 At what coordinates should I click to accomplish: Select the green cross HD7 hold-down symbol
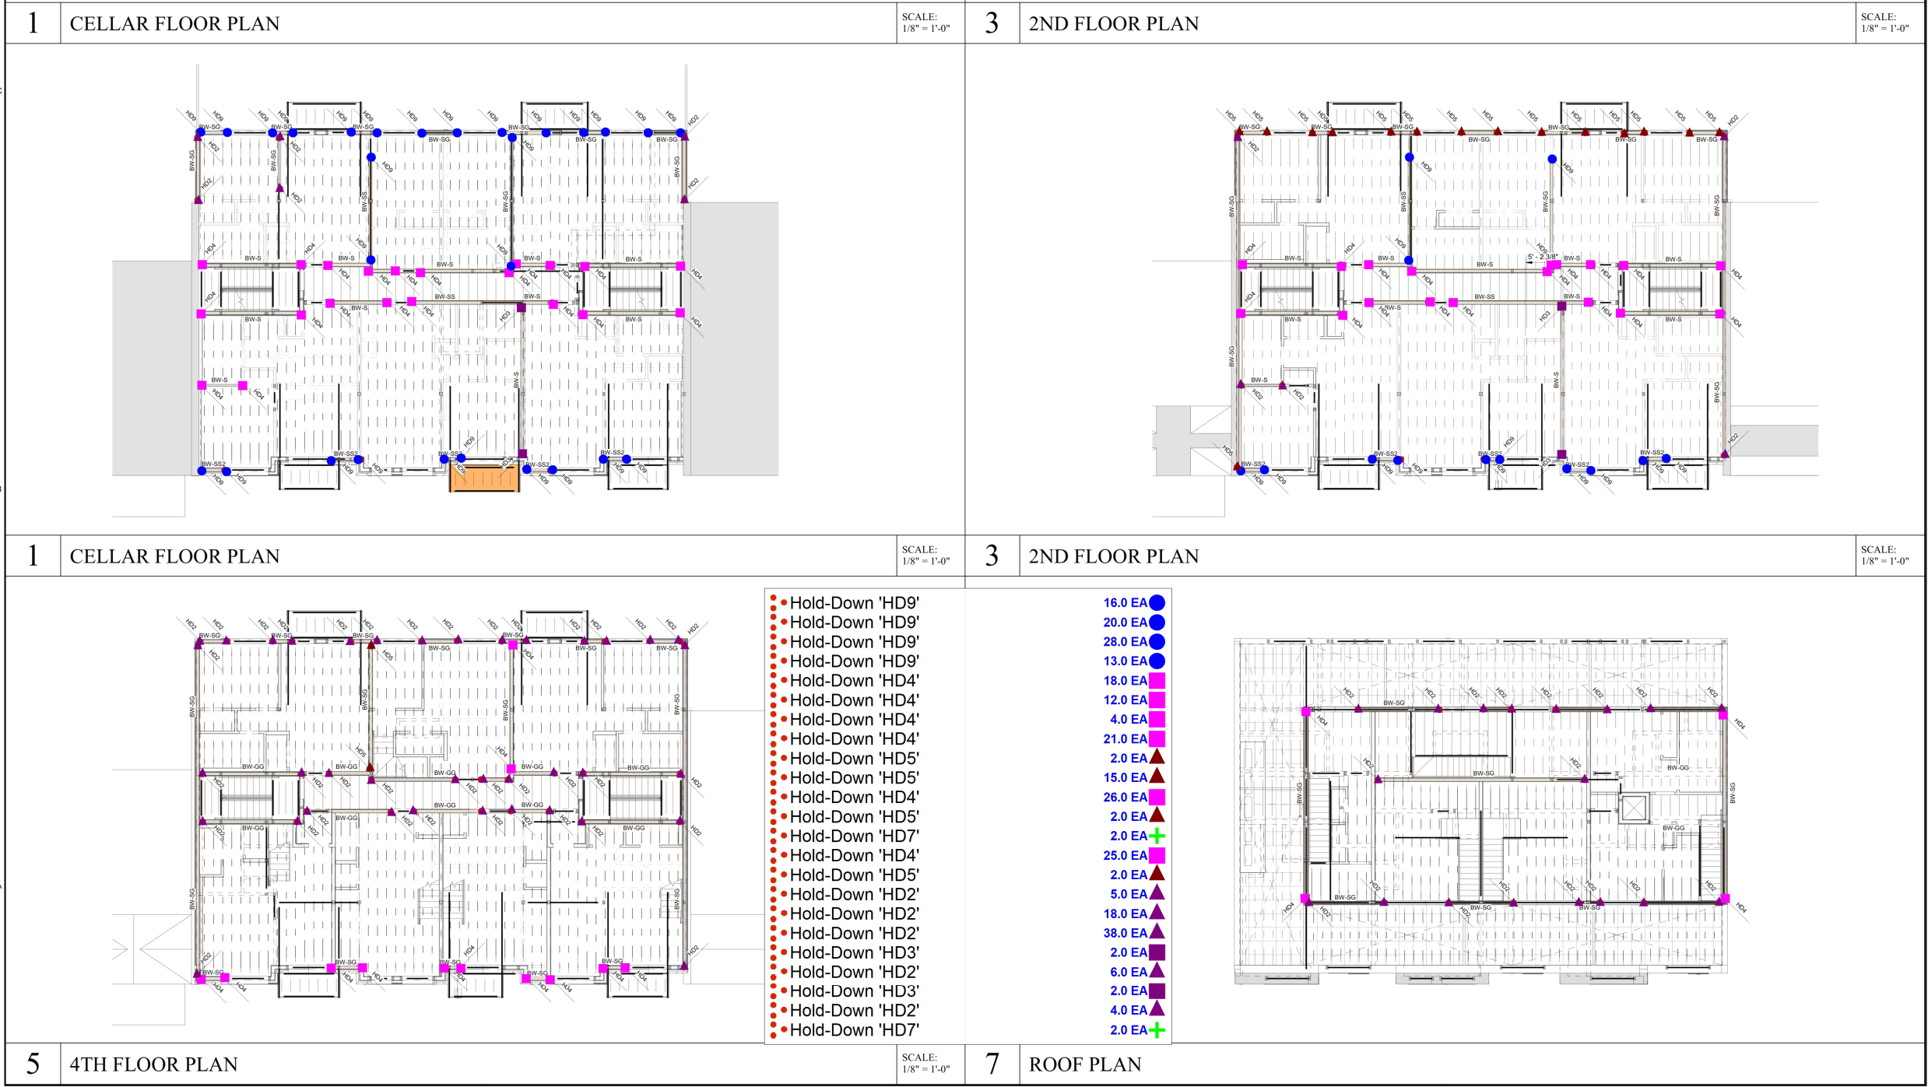1157,835
